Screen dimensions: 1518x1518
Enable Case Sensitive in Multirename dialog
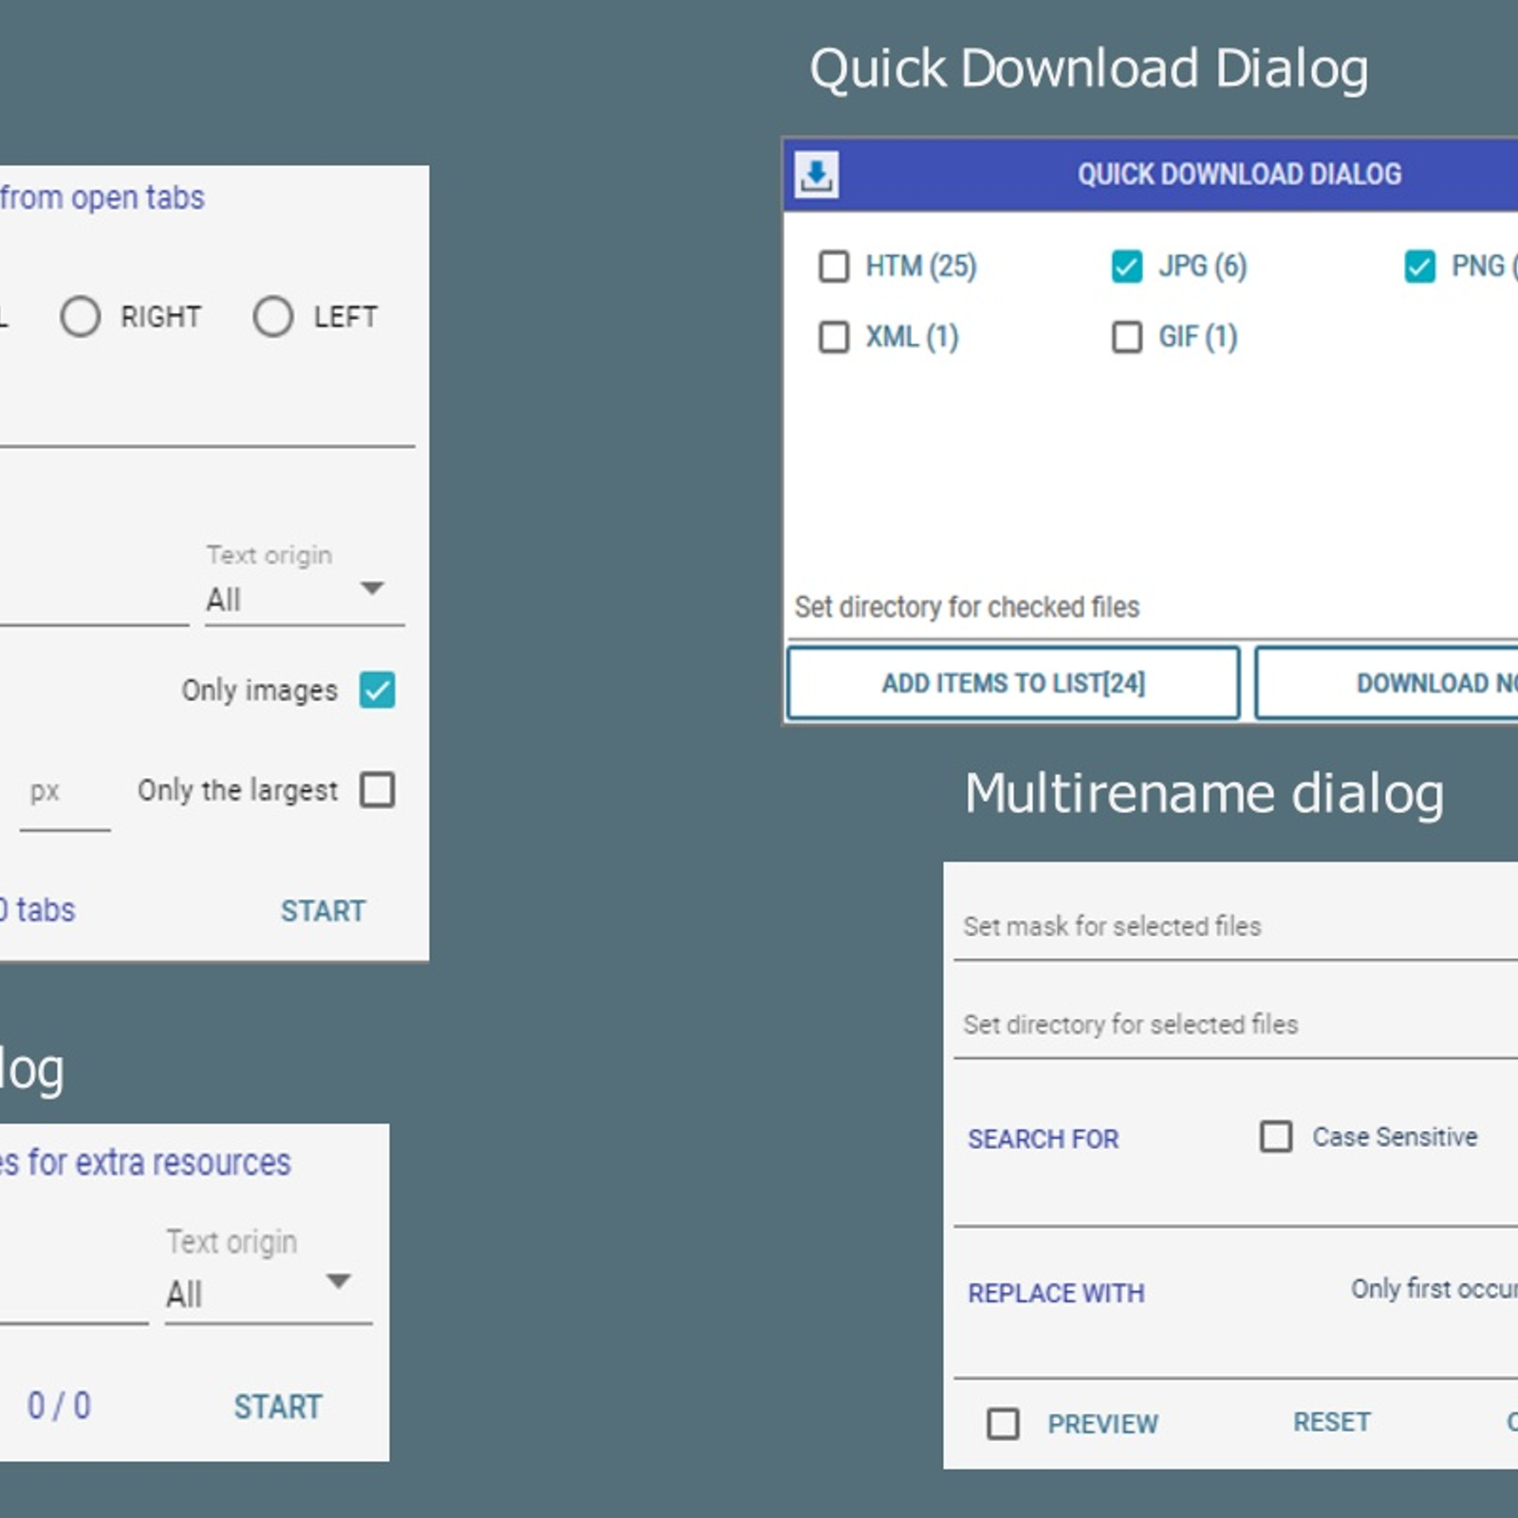(x=1273, y=1137)
